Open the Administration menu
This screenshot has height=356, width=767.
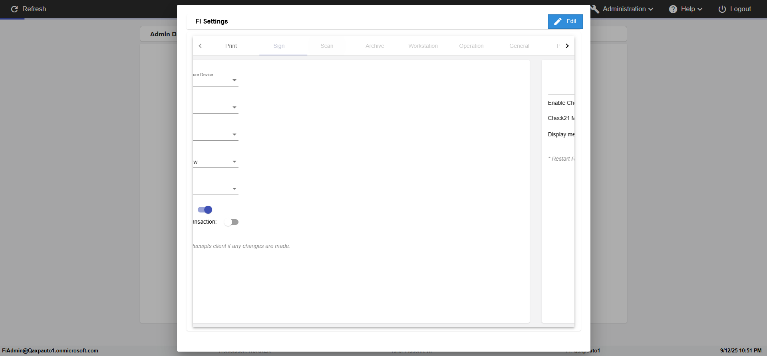coord(628,9)
